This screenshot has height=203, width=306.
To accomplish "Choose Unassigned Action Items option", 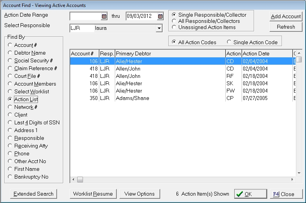I will point(175,27).
